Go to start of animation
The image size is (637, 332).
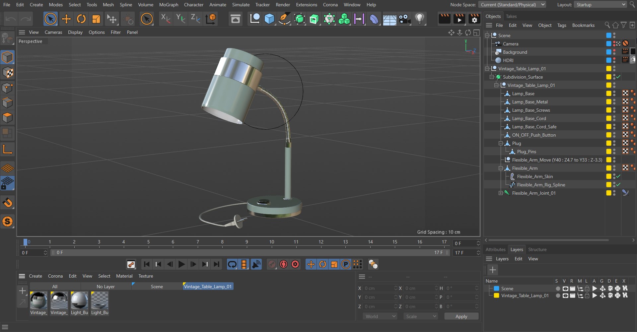[147, 264]
